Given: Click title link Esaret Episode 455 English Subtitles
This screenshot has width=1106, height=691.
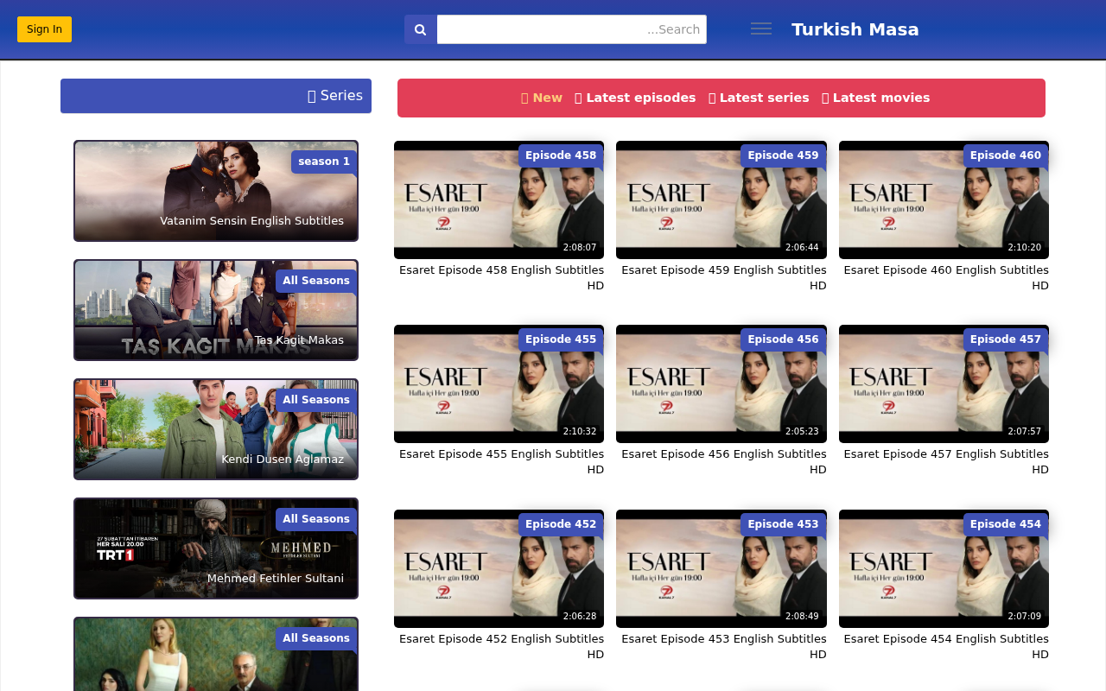Looking at the screenshot, I should pos(501,462).
